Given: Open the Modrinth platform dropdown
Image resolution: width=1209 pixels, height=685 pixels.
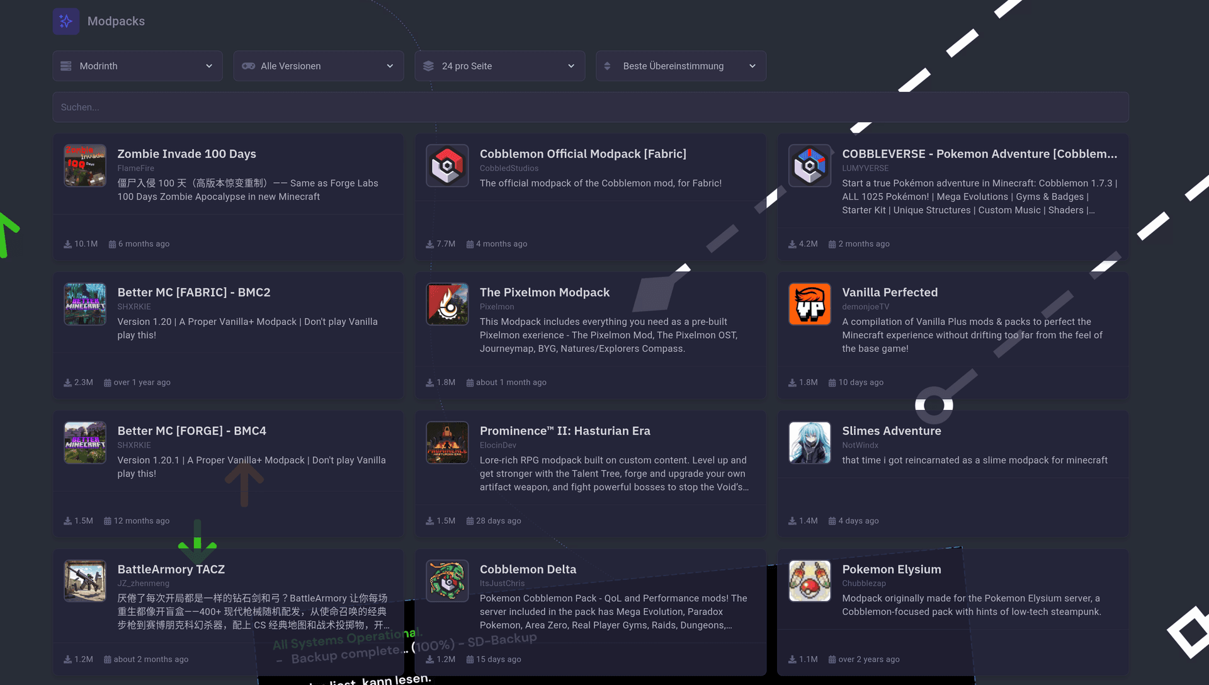Looking at the screenshot, I should pyautogui.click(x=137, y=66).
